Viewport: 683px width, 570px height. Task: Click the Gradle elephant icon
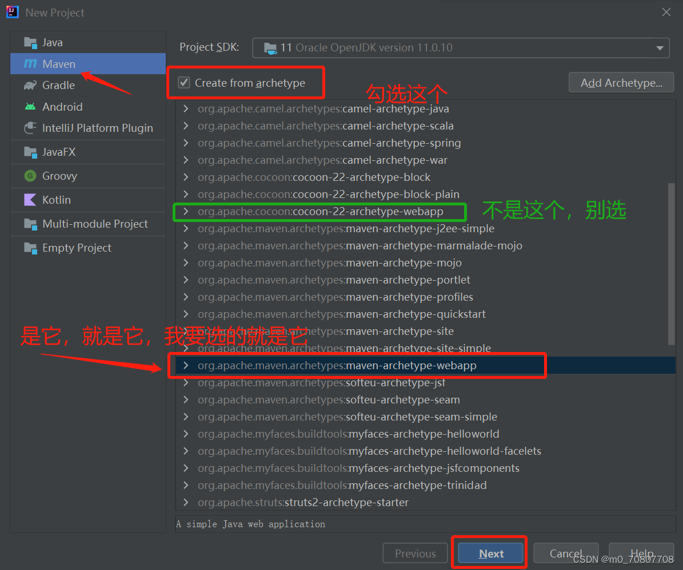coord(30,85)
